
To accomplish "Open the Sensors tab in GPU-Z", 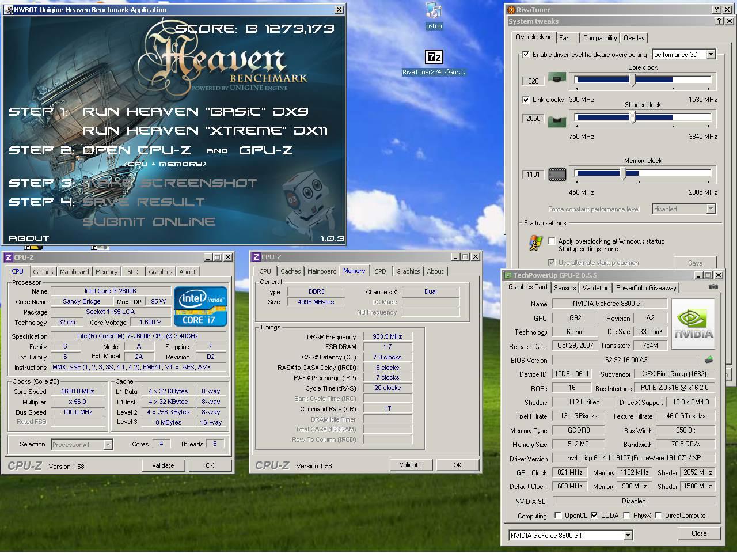I will 565,287.
